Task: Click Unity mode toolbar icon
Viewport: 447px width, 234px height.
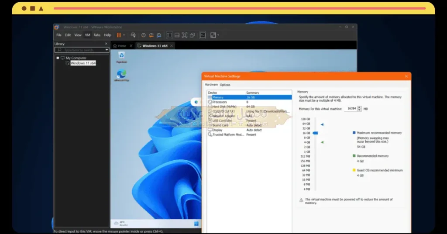Action: tap(193, 35)
